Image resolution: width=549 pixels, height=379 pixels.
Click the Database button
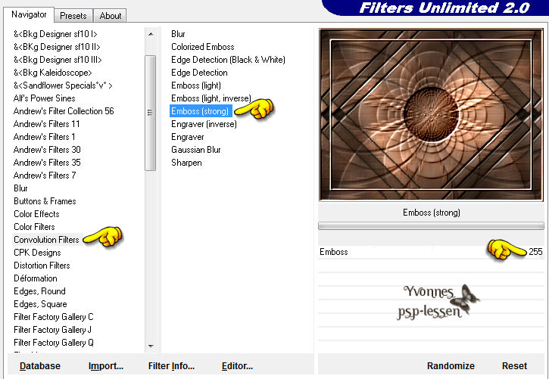click(40, 365)
